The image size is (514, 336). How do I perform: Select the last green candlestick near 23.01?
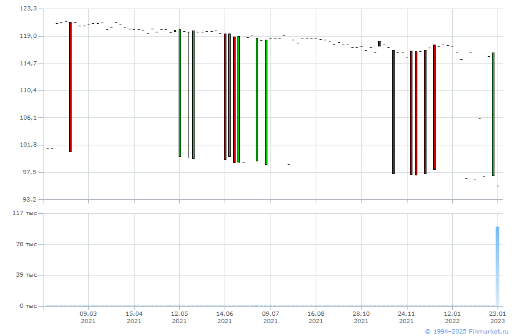click(x=493, y=114)
